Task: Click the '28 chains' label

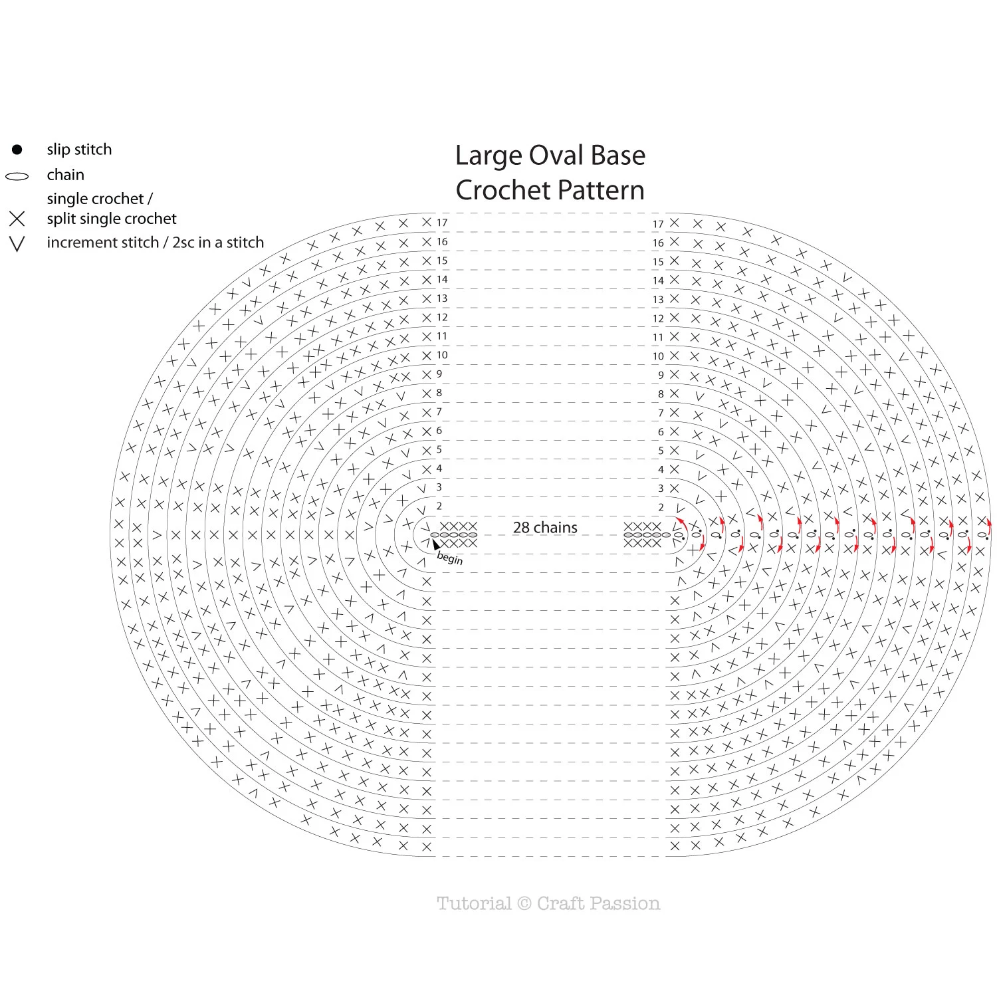Action: pos(545,528)
